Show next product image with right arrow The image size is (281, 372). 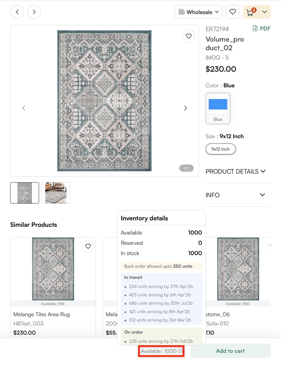(x=185, y=108)
